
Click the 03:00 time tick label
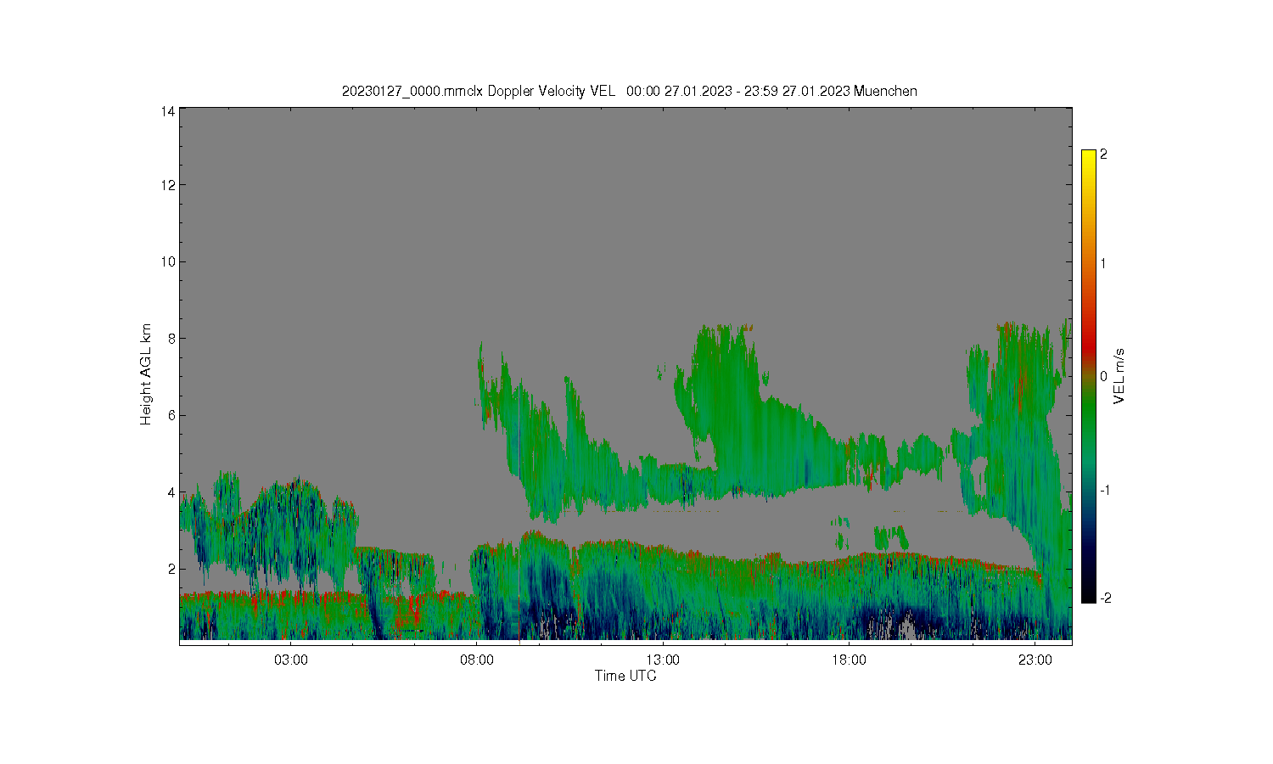[291, 660]
